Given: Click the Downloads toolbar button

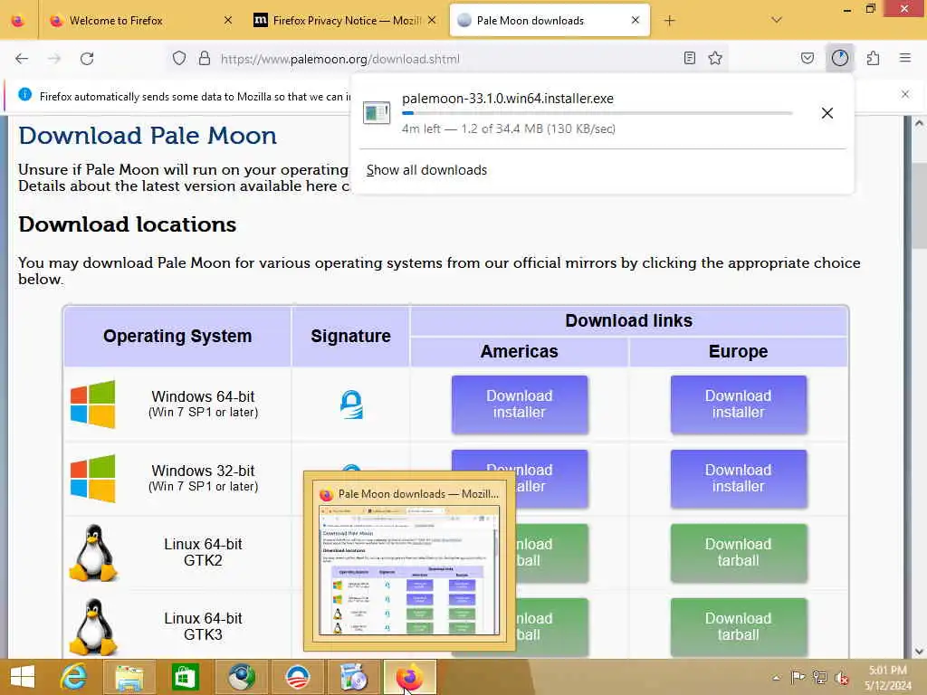Looking at the screenshot, I should point(839,58).
